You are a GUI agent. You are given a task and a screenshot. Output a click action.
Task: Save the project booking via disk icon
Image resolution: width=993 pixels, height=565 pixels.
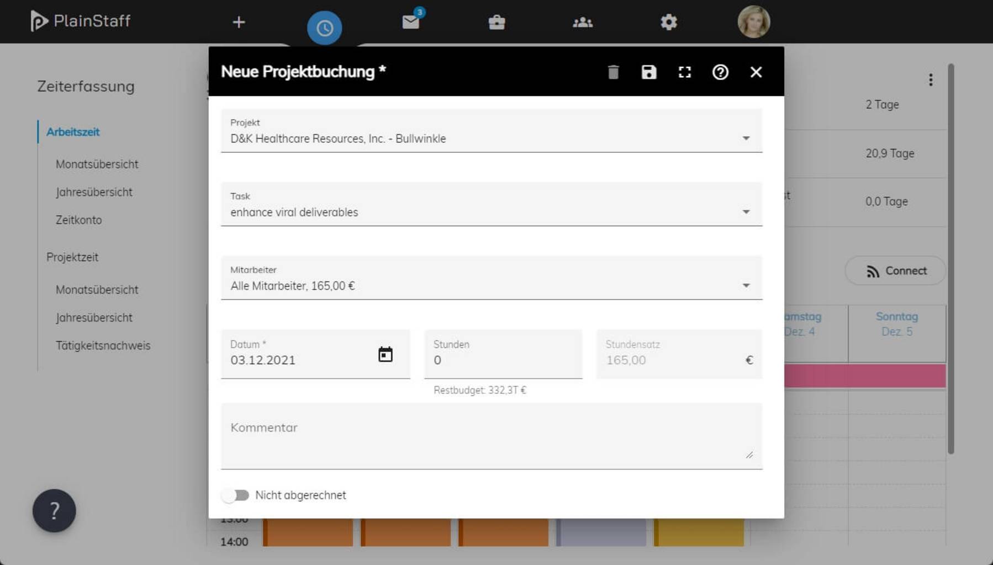(x=648, y=72)
